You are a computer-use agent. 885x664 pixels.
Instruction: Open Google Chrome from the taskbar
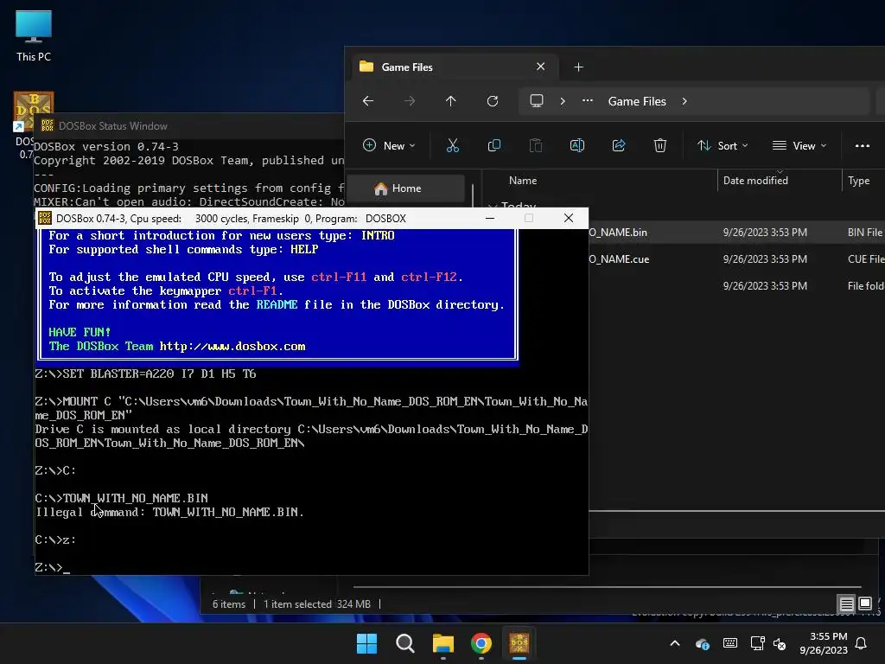[x=481, y=643]
